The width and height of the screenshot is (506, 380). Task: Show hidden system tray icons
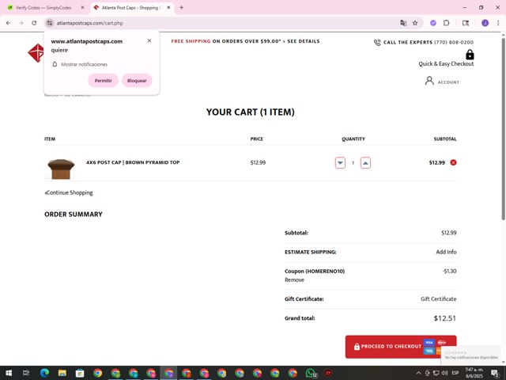pyautogui.click(x=418, y=373)
